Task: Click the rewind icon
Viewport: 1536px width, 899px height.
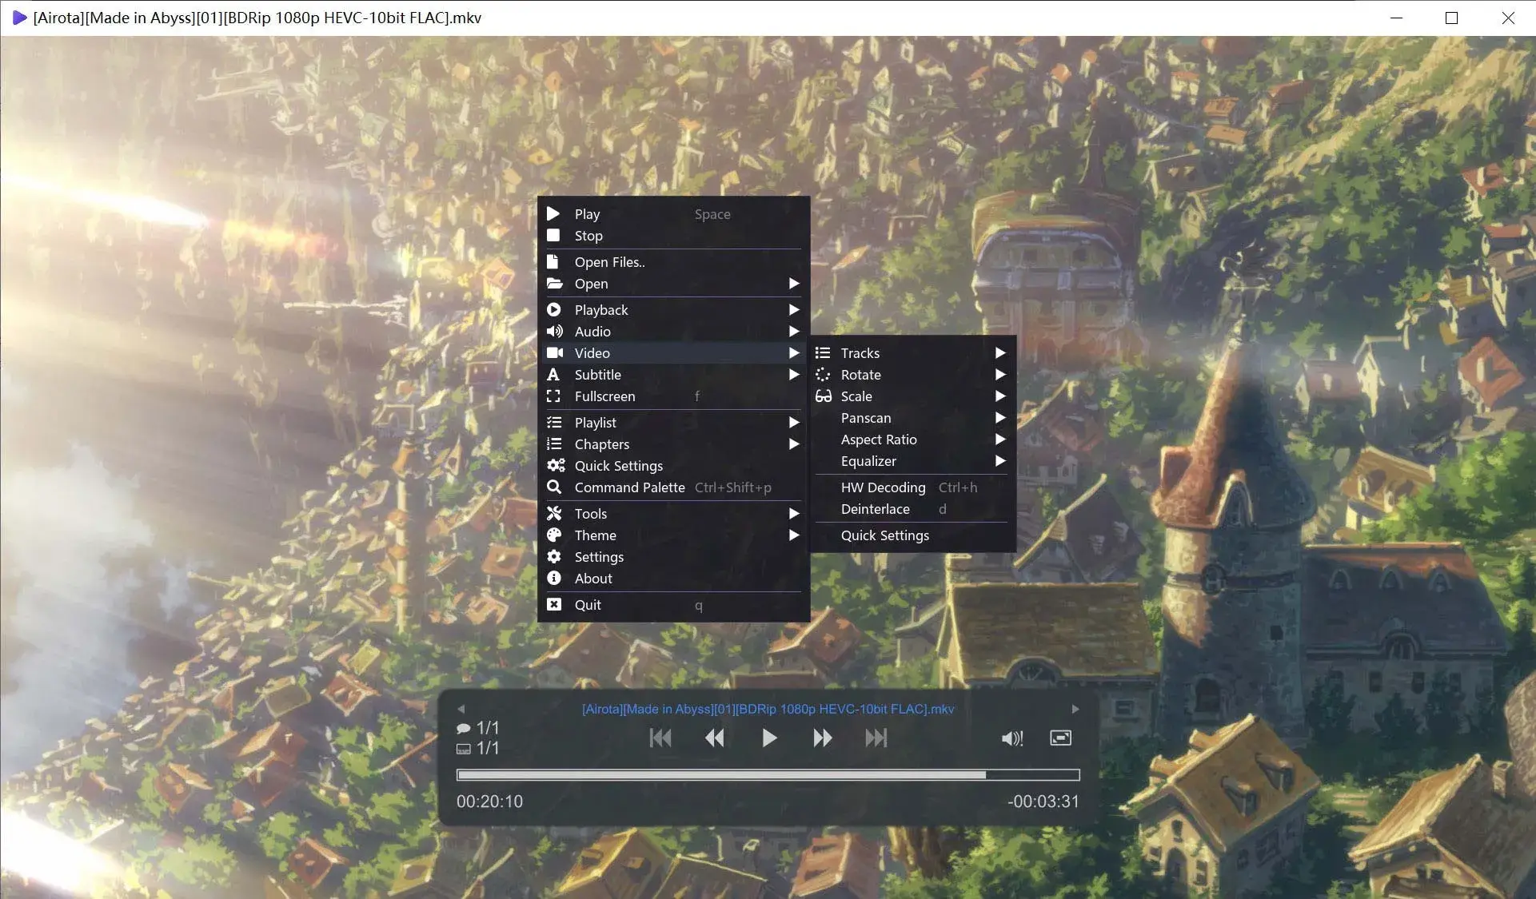Action: pos(715,738)
